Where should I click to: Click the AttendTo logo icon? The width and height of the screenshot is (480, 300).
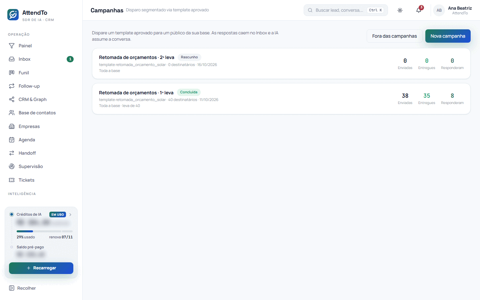13,15
